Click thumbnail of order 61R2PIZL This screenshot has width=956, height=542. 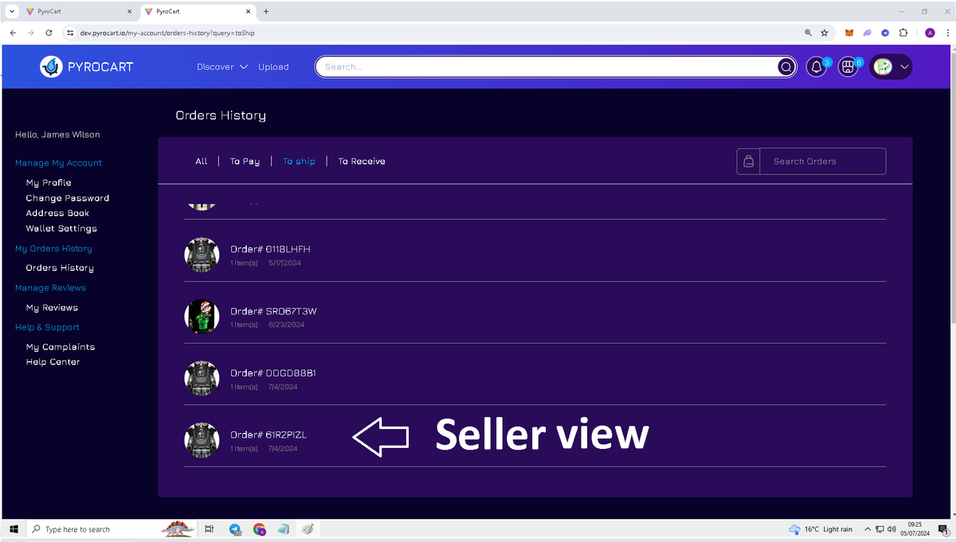coord(202,440)
